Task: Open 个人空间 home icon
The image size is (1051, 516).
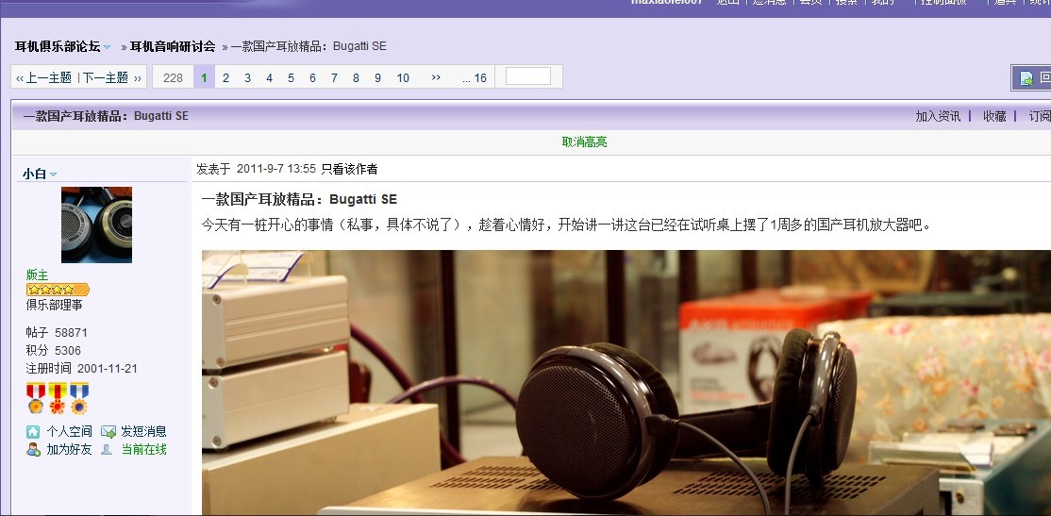Action: pos(33,431)
